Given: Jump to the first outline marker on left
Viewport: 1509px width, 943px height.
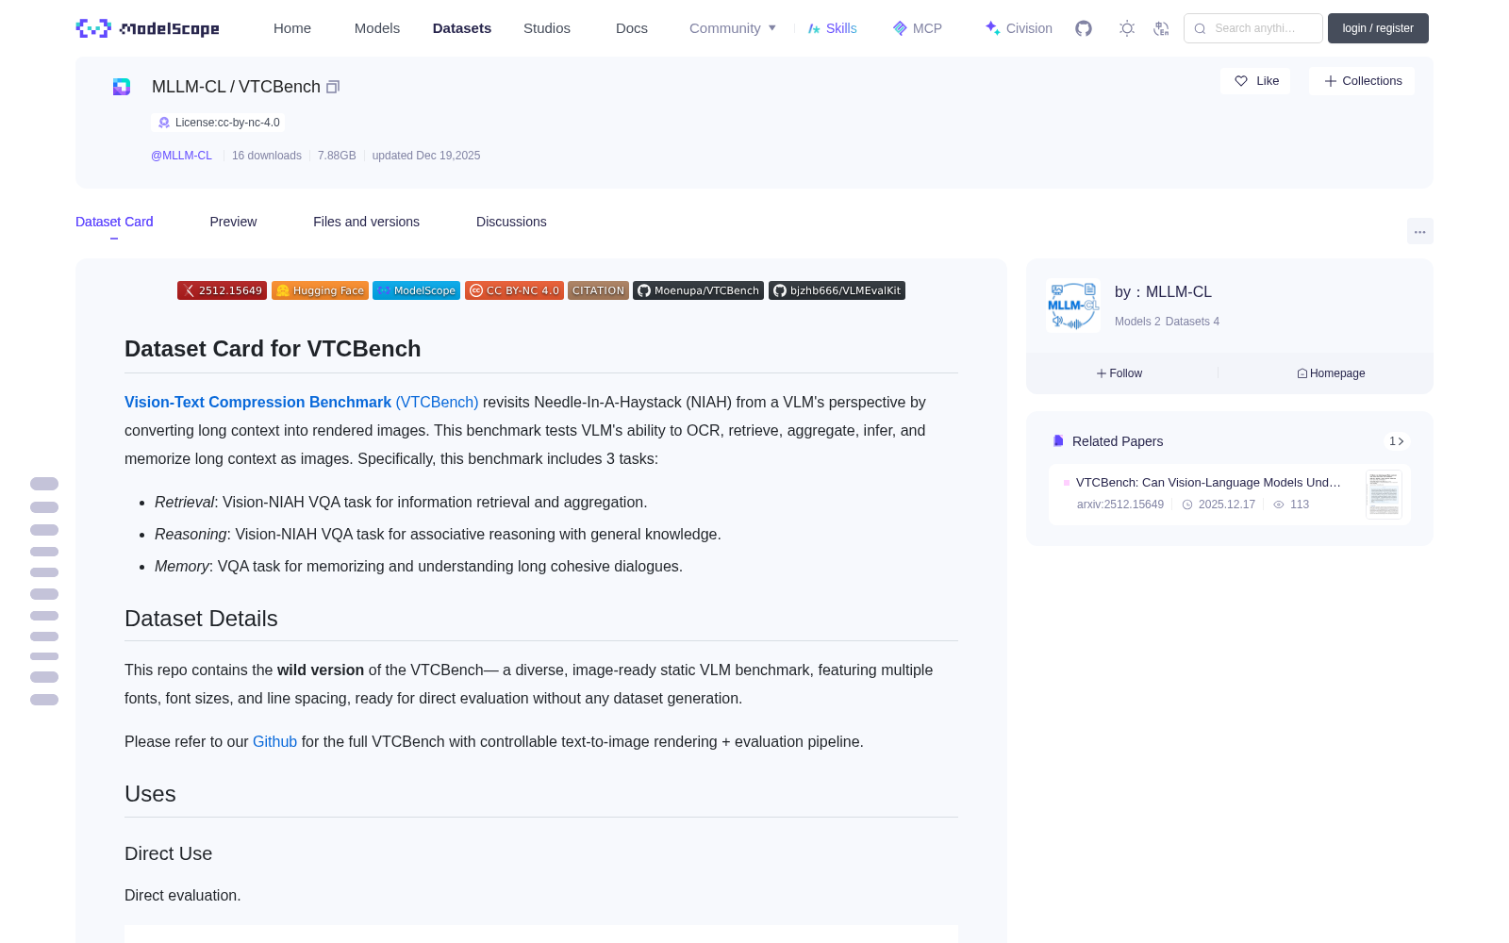Looking at the screenshot, I should click(x=44, y=484).
